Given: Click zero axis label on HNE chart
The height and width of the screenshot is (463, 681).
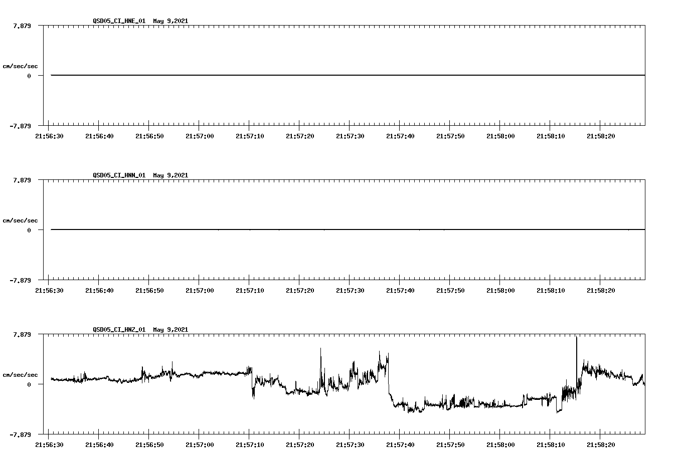Looking at the screenshot, I should point(29,76).
